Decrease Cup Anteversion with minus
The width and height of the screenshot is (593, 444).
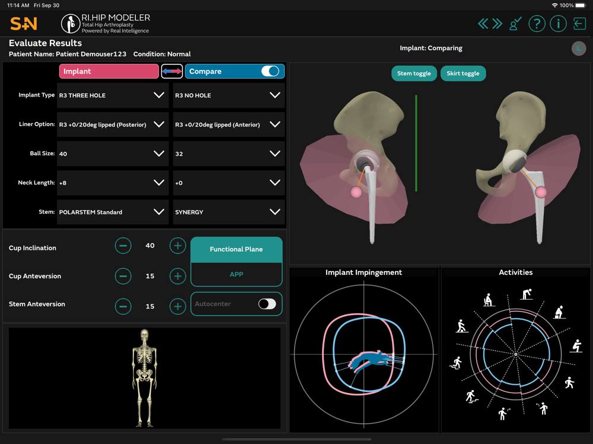coord(123,276)
